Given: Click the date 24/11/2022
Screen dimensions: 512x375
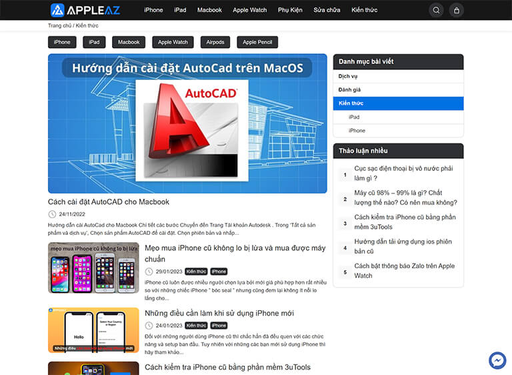Looking at the screenshot, I should click(72, 214).
